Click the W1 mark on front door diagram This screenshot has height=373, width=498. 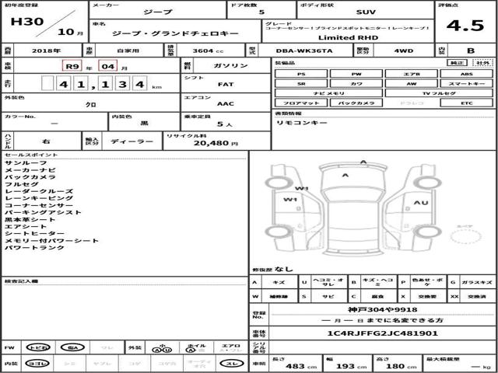coord(290,200)
